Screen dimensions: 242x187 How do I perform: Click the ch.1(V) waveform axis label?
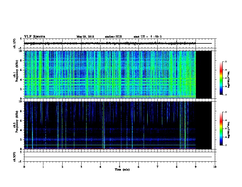click(x=15, y=43)
